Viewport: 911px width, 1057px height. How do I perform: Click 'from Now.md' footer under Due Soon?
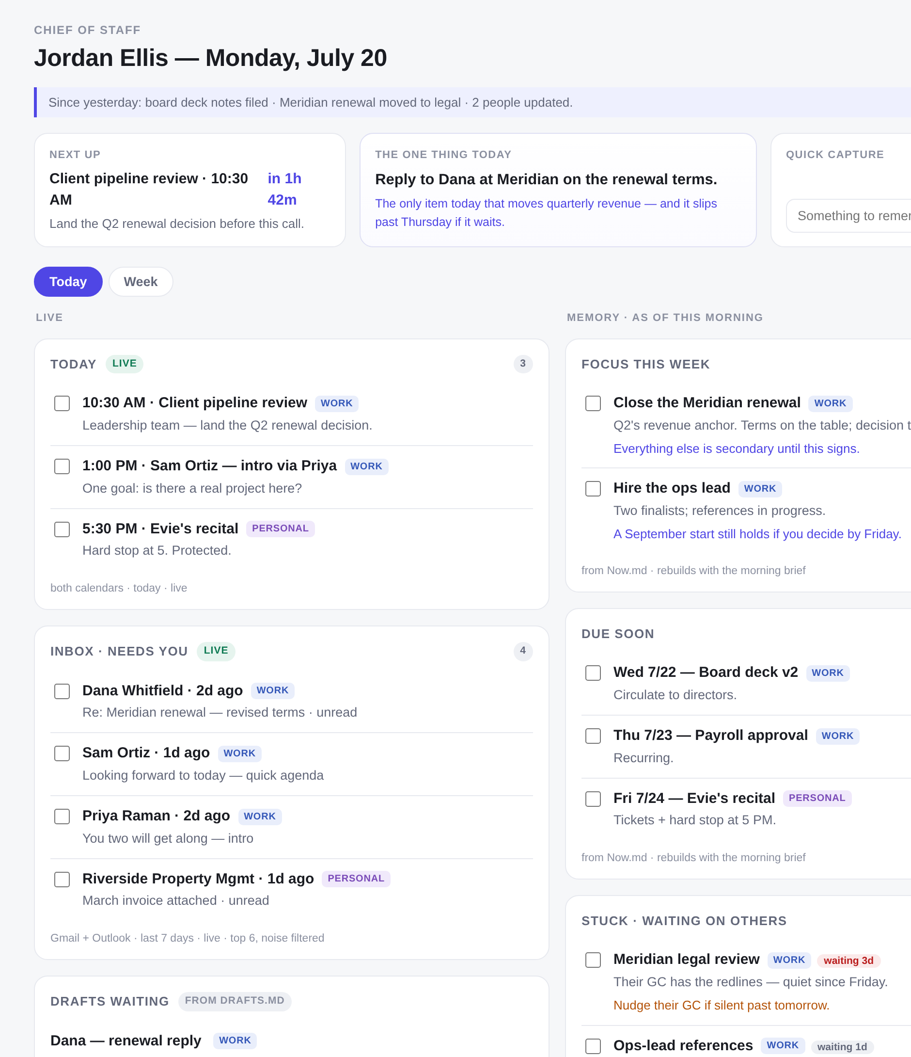pos(693,858)
